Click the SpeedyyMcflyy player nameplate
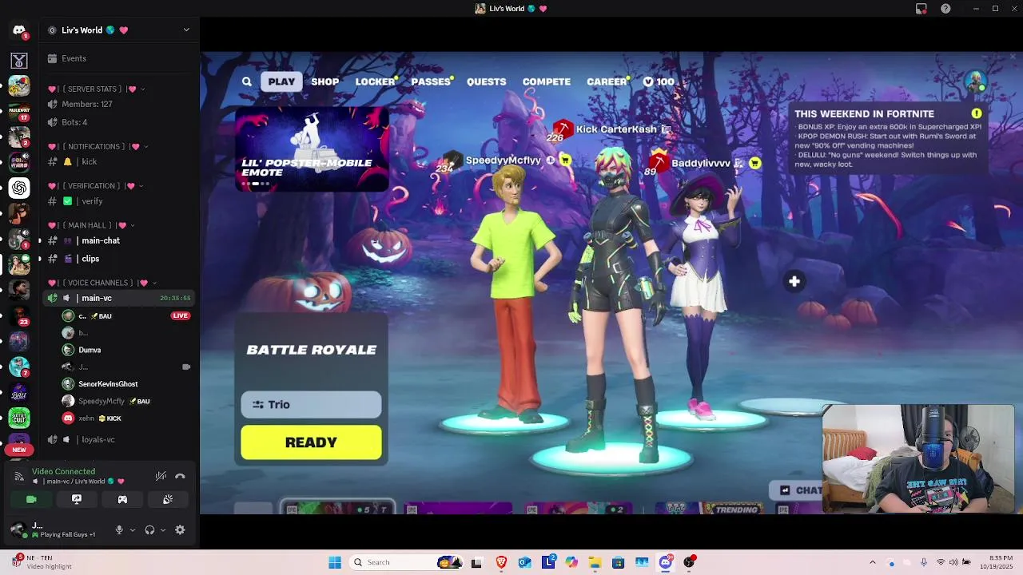Viewport: 1023px width, 575px height. (x=504, y=161)
